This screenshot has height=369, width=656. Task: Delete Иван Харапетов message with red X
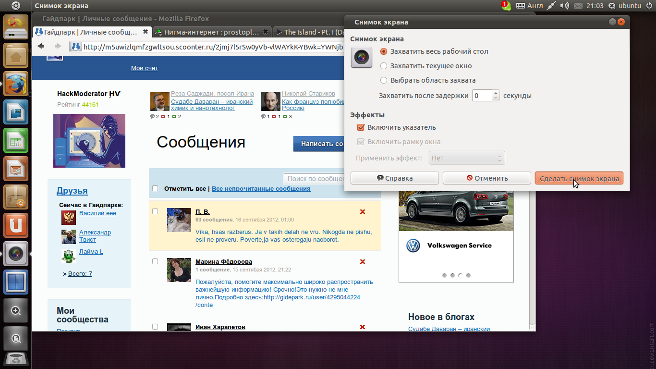point(363,327)
